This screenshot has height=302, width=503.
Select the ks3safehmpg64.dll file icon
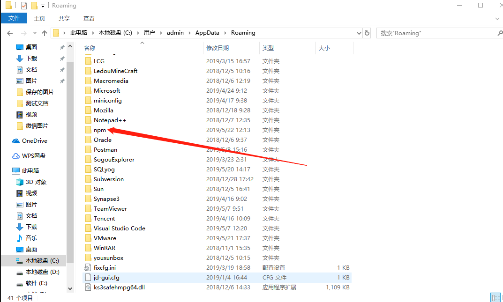coord(88,287)
